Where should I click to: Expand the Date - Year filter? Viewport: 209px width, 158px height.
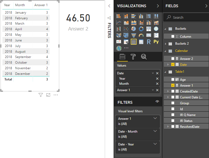(155, 144)
